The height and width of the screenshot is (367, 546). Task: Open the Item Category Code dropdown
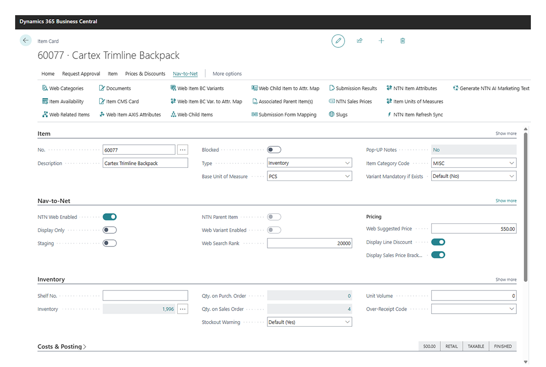click(473, 163)
